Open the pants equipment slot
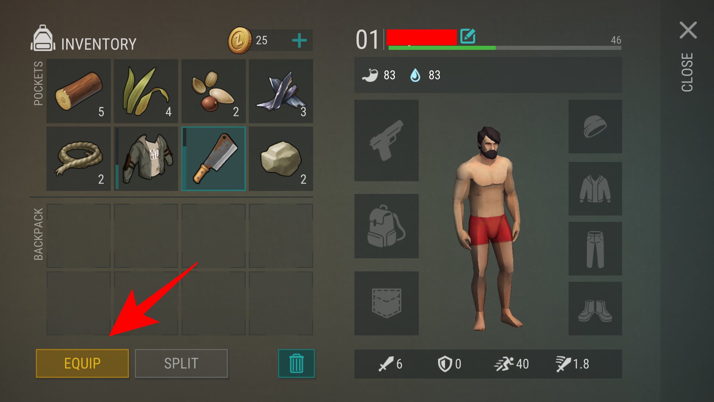714x402 pixels. 595,249
